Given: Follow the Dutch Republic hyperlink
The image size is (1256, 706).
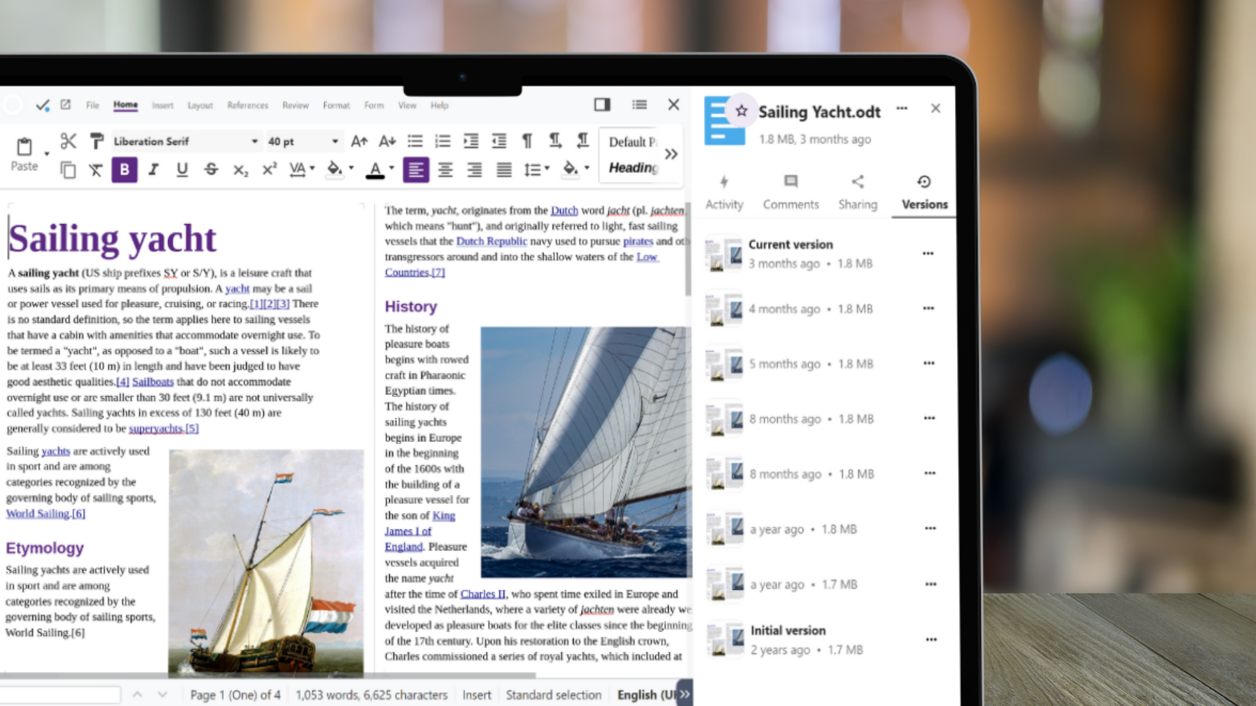Looking at the screenshot, I should click(492, 241).
